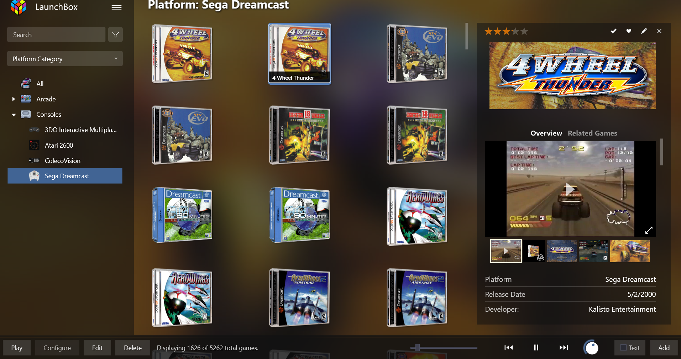681x359 pixels.
Task: Mark game as completed with checkmark icon
Action: pos(613,31)
